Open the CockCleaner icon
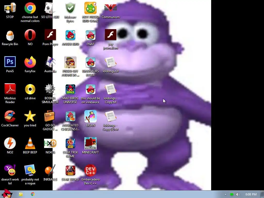 pos(10,116)
